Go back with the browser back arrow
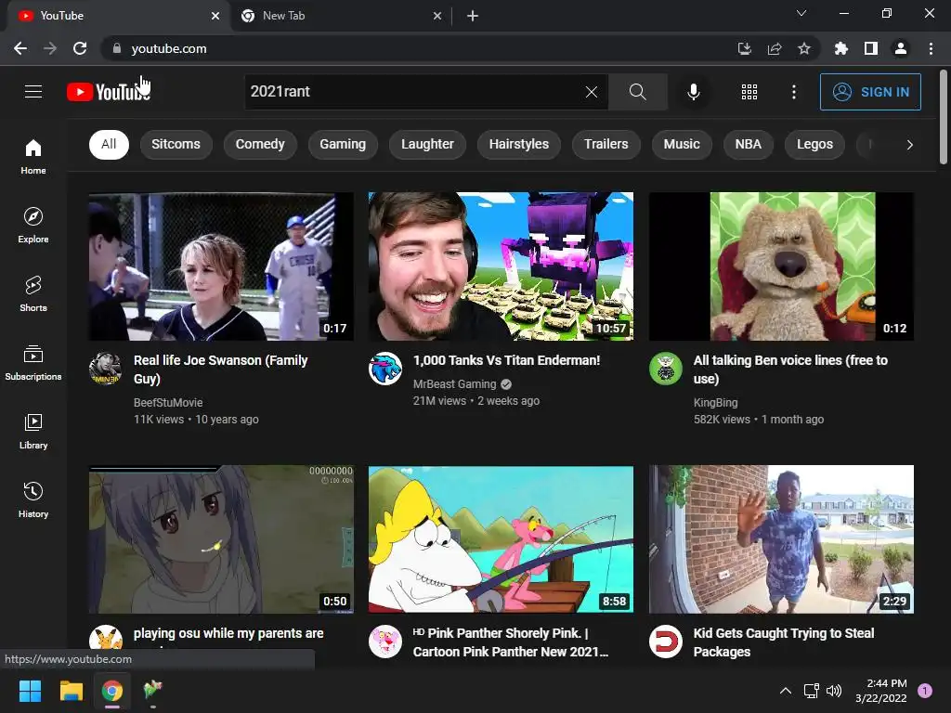This screenshot has width=951, height=713. coord(20,48)
